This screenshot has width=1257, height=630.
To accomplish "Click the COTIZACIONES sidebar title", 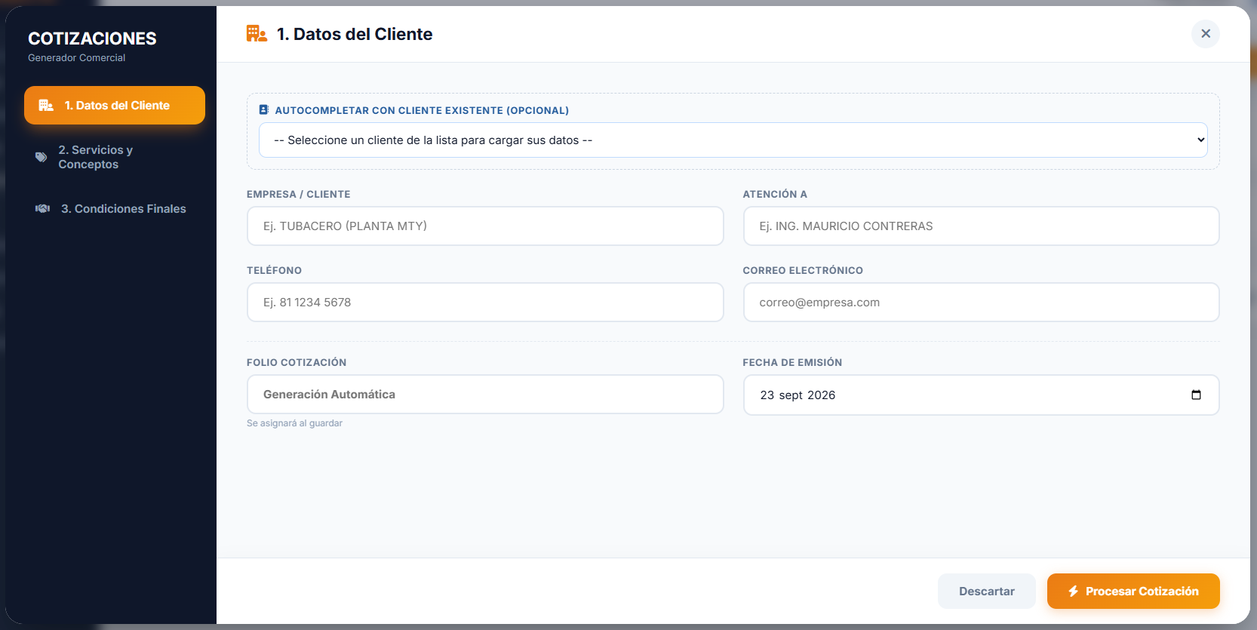I will 92,38.
